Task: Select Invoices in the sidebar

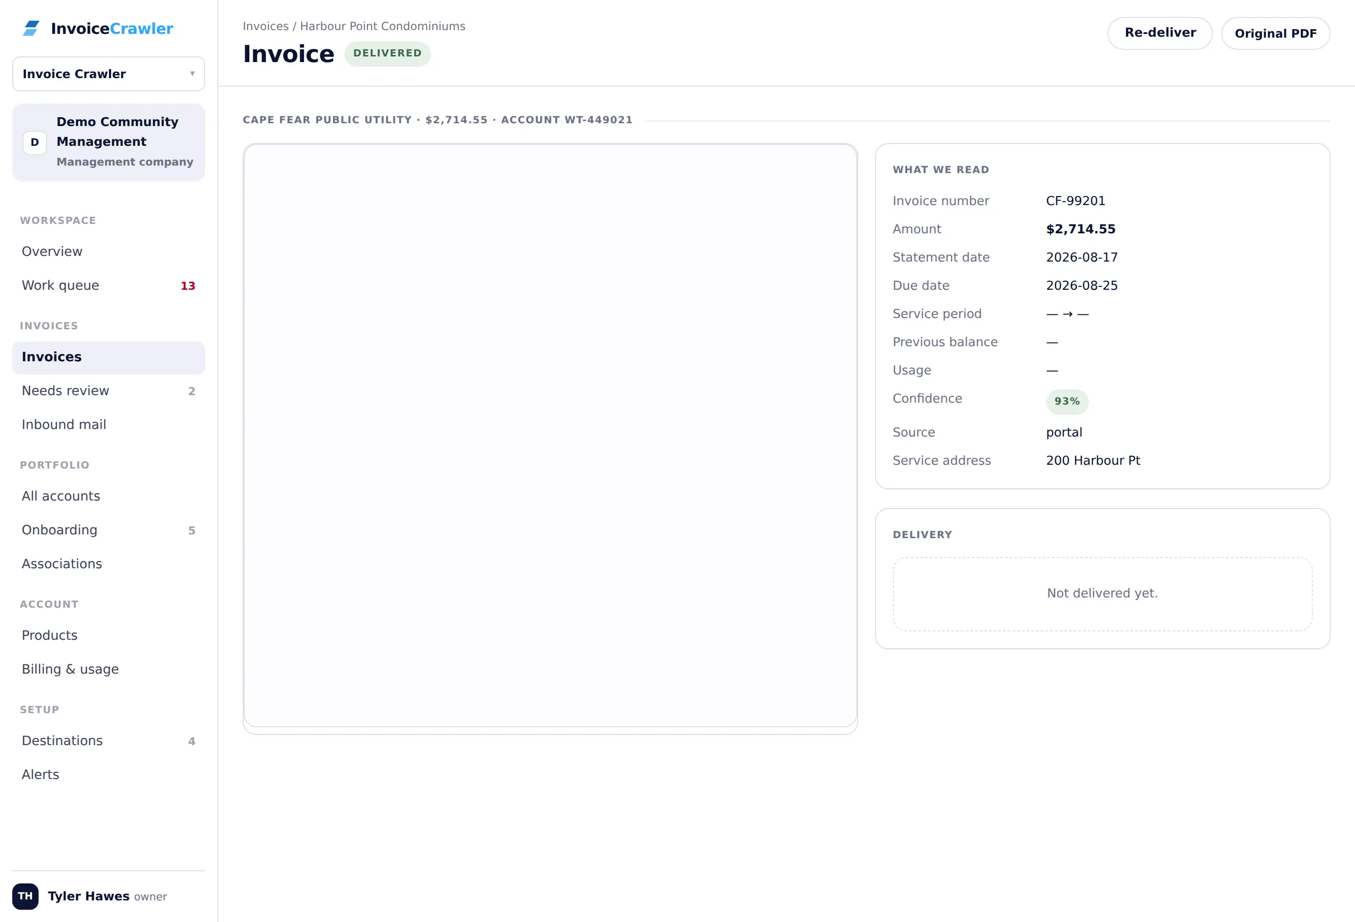Action: pos(108,357)
